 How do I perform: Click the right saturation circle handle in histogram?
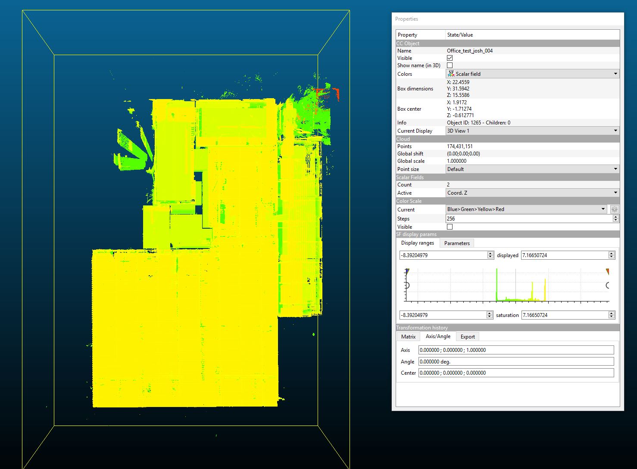coord(608,285)
